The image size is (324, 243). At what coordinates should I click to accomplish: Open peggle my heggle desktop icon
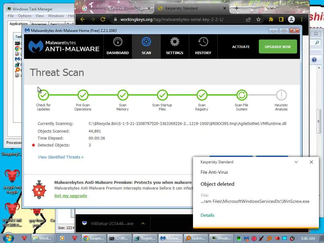[x=12, y=181]
